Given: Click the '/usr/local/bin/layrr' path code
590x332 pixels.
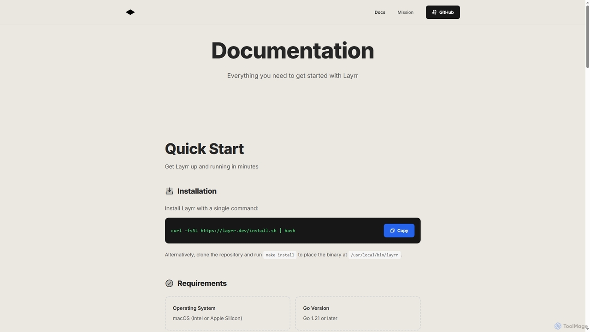Looking at the screenshot, I should pos(374,255).
